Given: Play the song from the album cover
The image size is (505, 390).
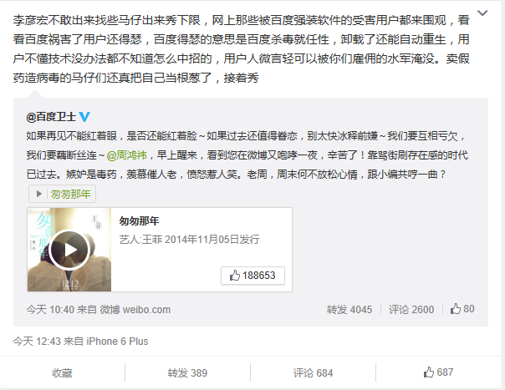Looking at the screenshot, I should click(69, 250).
